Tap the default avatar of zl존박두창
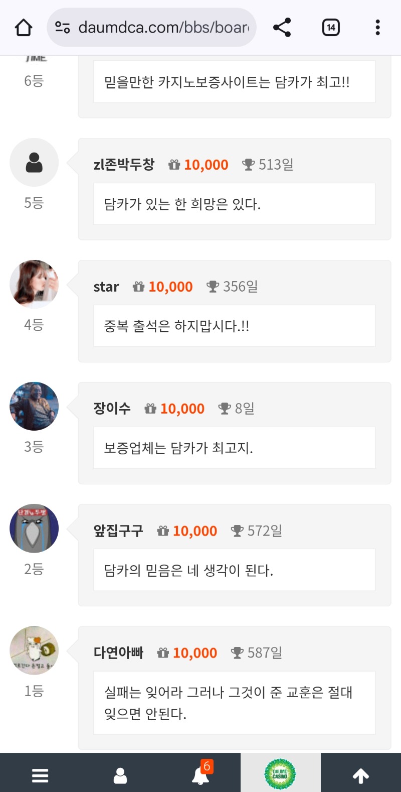This screenshot has width=401, height=792. point(34,163)
